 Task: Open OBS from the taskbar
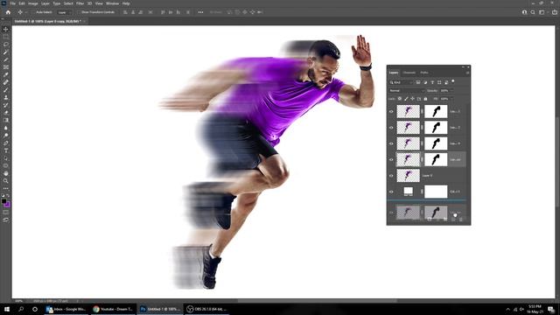(207, 309)
